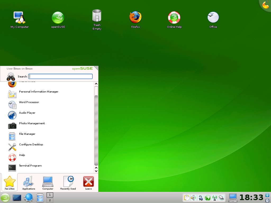Open File Manager from Favorites list
The image size is (271, 203).
(x=27, y=134)
